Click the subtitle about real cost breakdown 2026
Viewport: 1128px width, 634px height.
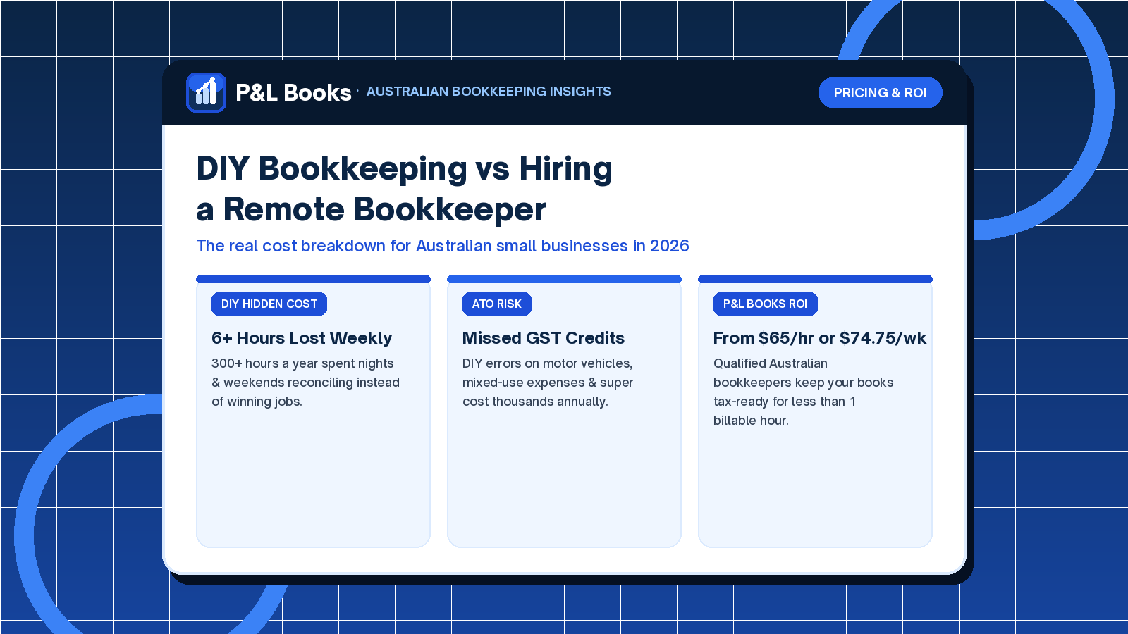pyautogui.click(x=443, y=246)
